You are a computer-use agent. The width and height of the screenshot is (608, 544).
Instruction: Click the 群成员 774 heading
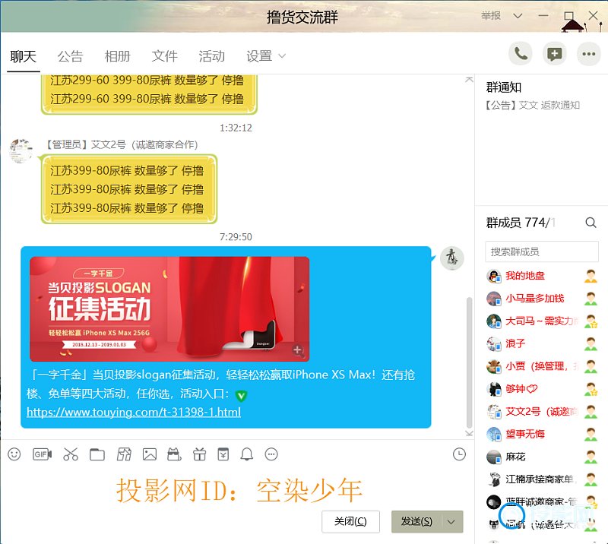pos(520,223)
